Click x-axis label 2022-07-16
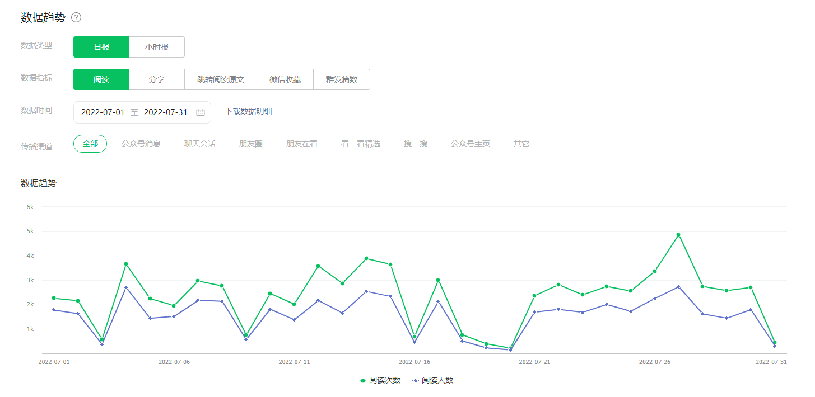Screen dimensions: 815x397 pos(415,362)
